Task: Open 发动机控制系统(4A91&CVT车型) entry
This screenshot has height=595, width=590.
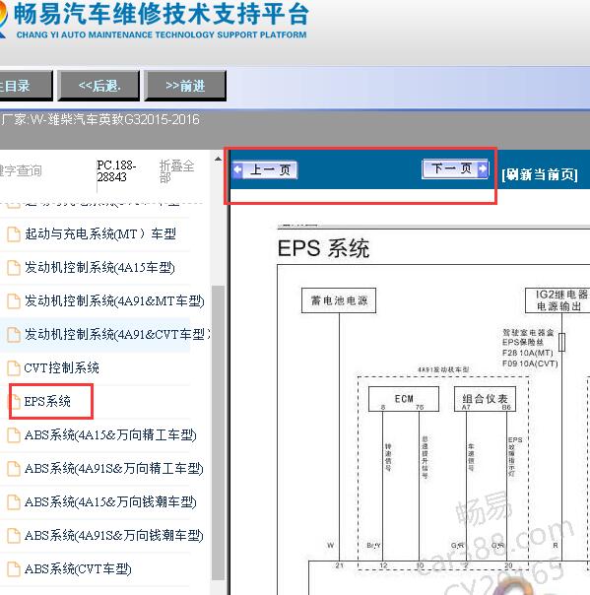Action: [117, 334]
